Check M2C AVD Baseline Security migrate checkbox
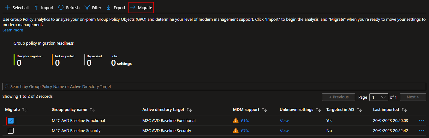The width and height of the screenshot is (429, 138). (11, 131)
